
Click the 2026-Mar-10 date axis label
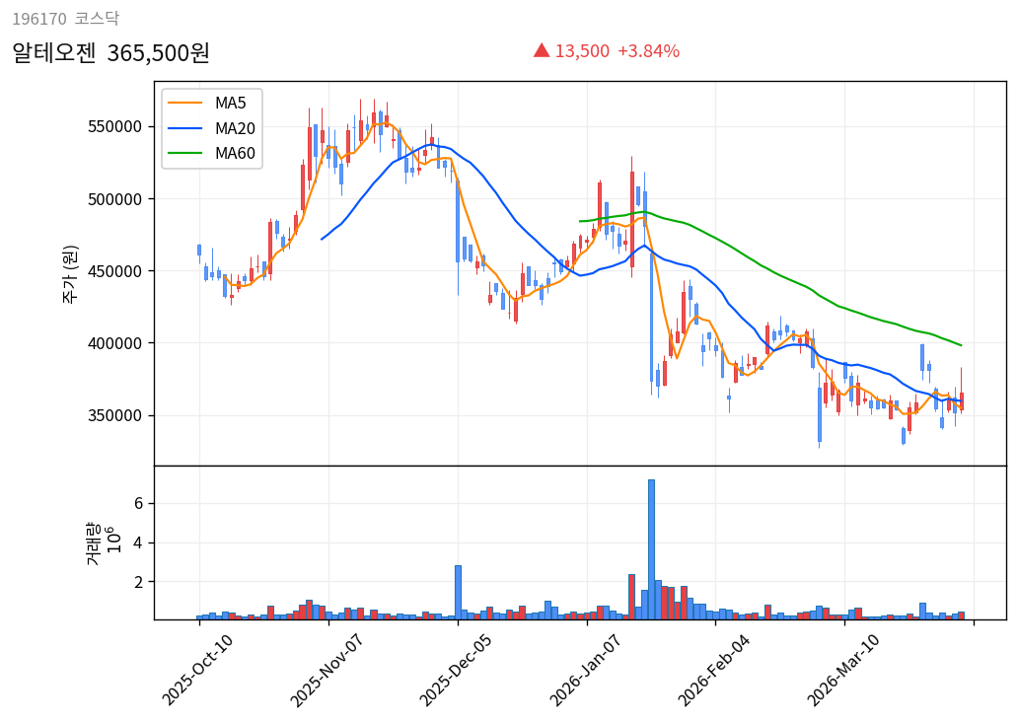tap(844, 669)
